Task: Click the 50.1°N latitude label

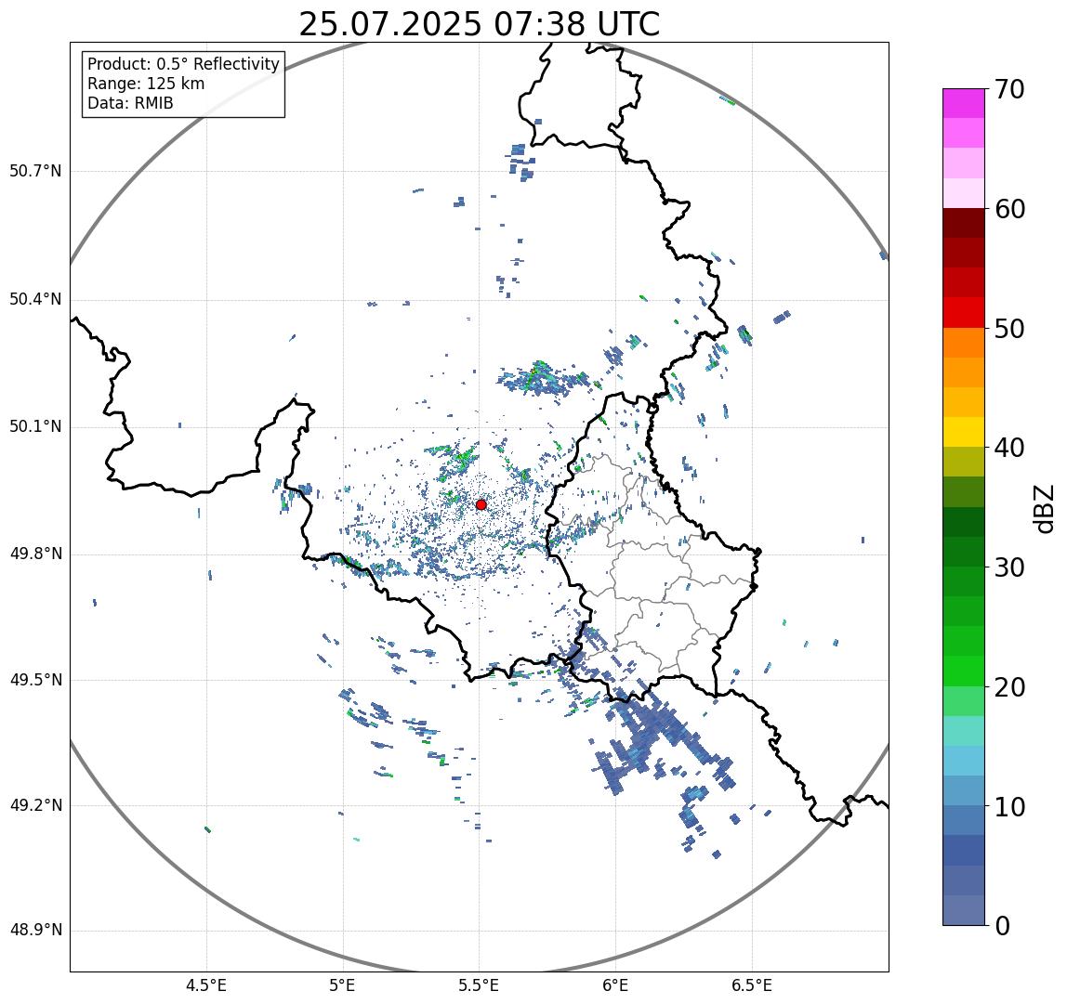Action: click(x=35, y=427)
